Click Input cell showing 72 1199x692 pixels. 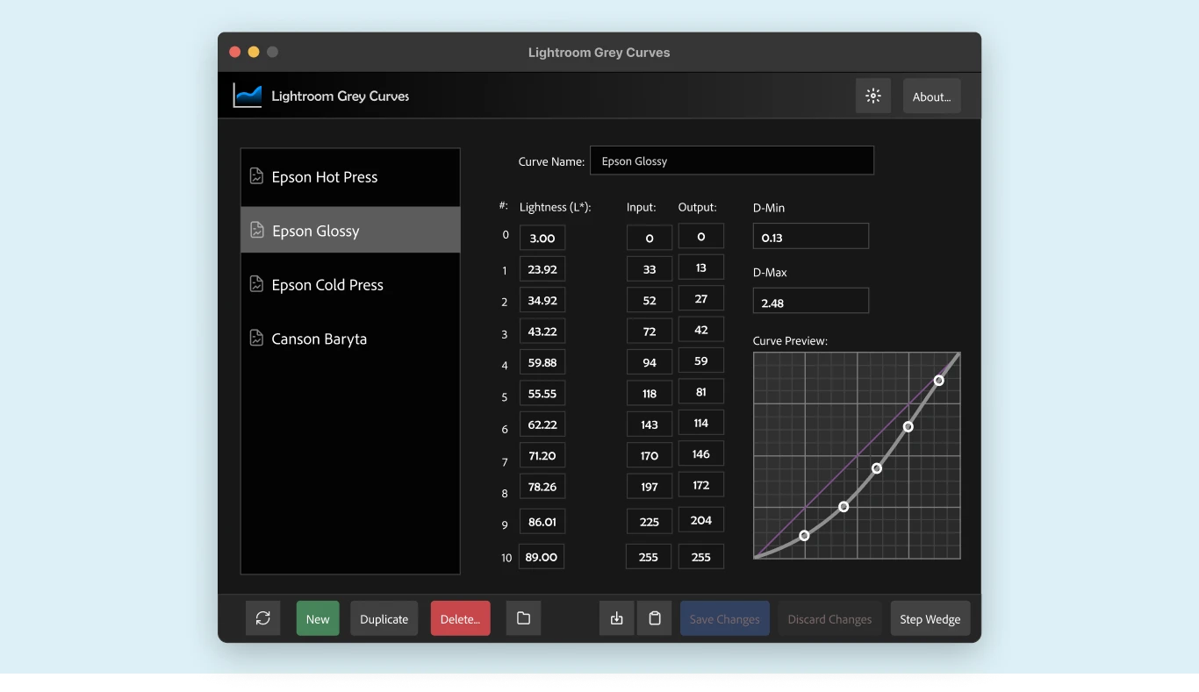650,332
